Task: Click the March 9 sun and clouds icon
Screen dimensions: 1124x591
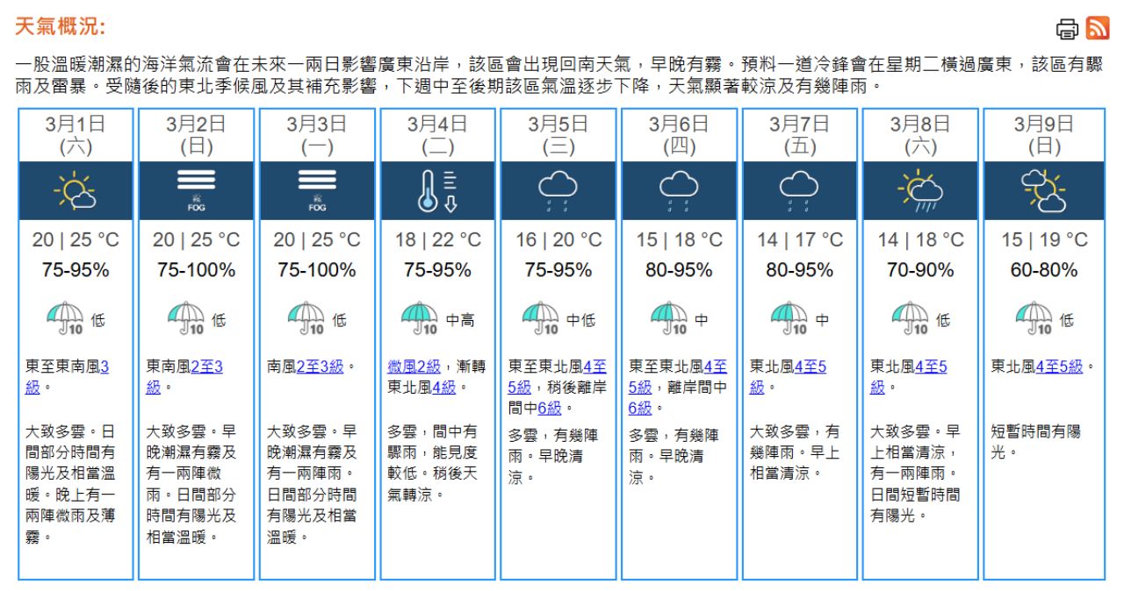Action: 1043,190
